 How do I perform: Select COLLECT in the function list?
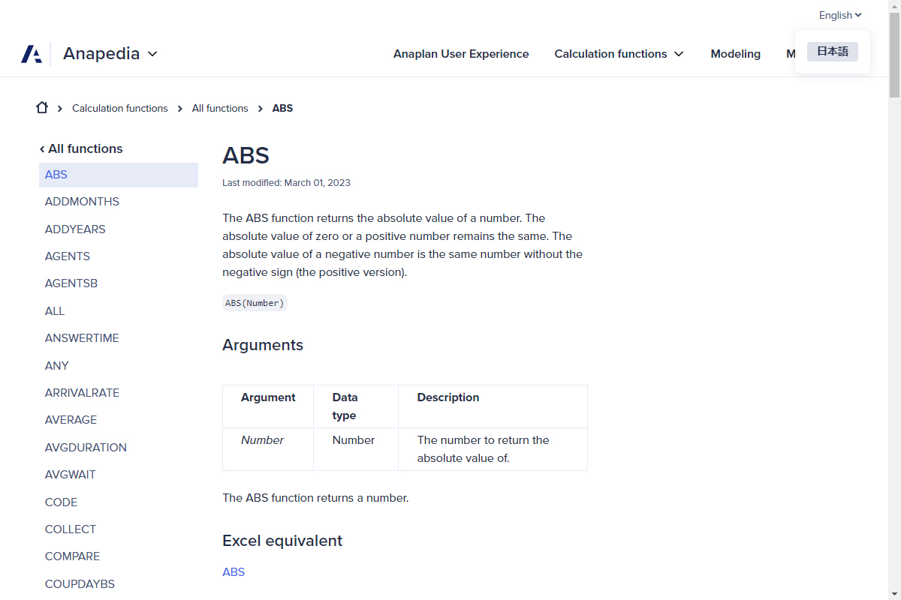71,529
